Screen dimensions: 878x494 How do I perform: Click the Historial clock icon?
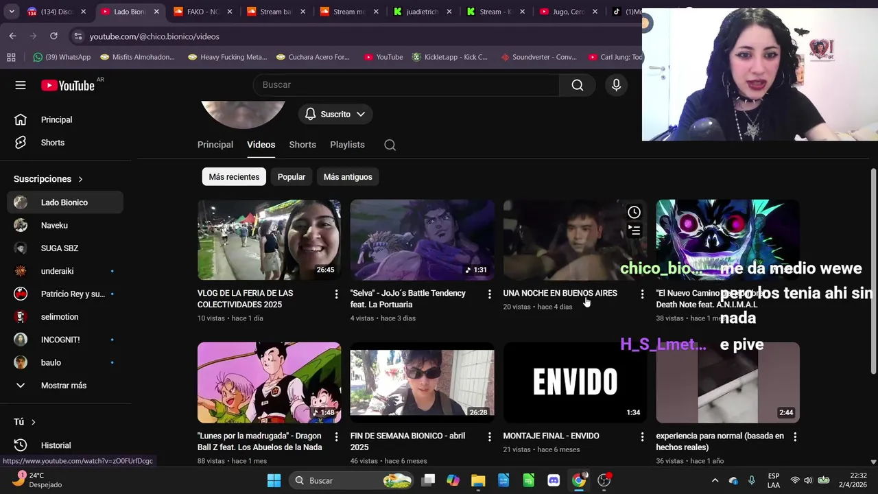[x=21, y=445]
